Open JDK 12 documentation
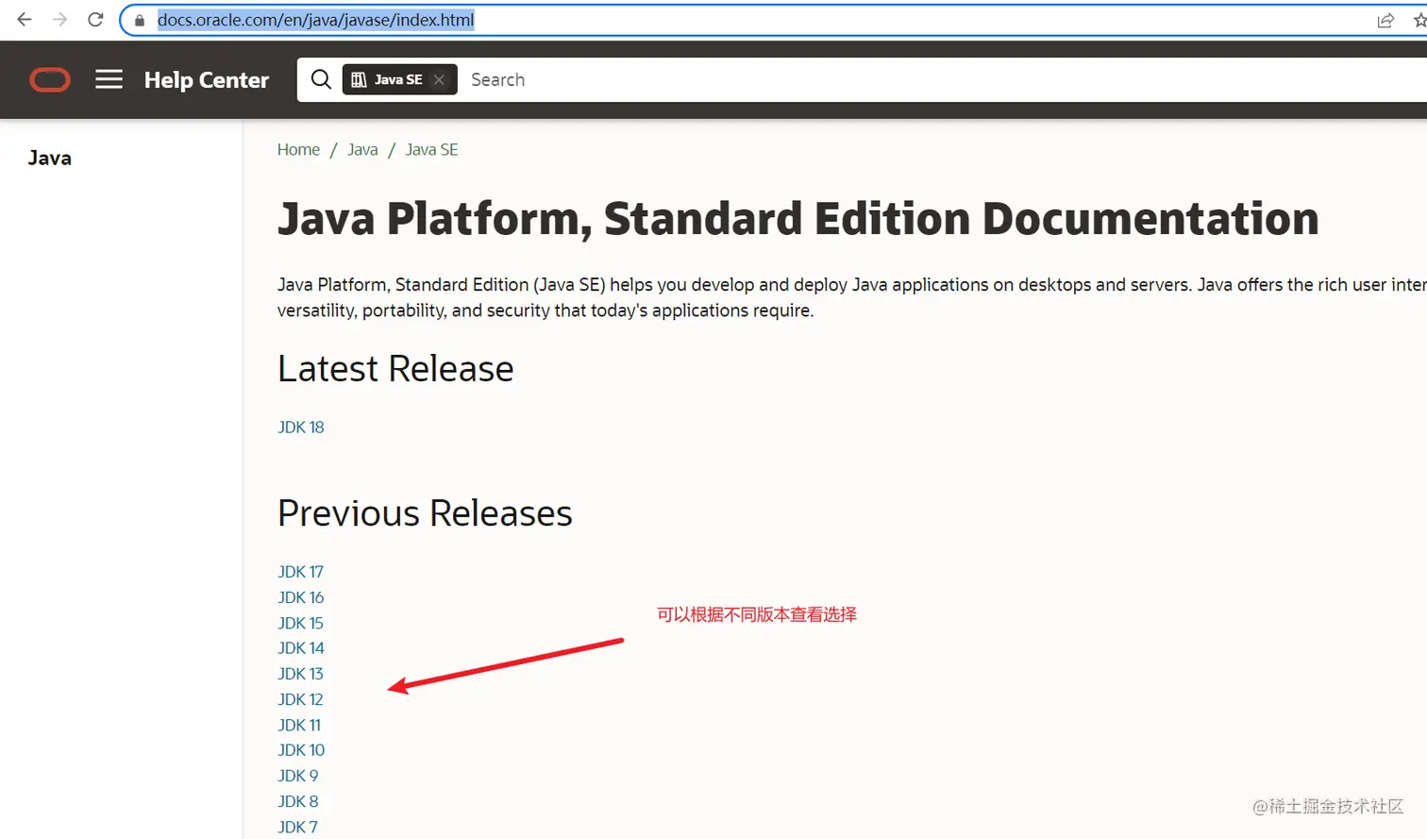 pyautogui.click(x=300, y=698)
